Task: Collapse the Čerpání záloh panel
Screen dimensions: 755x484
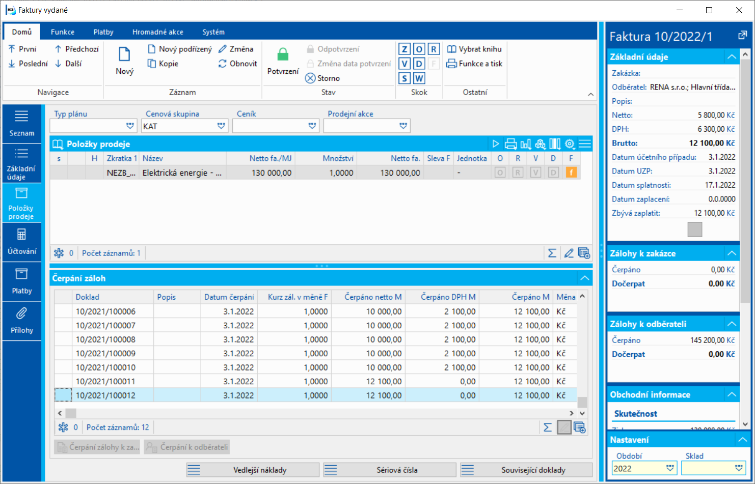Action: click(585, 278)
